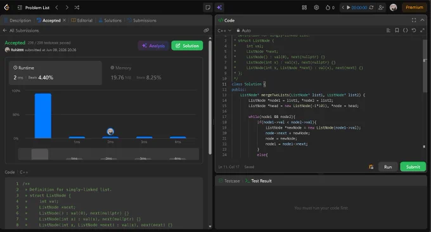Switch to the Editorial tab

click(82, 20)
